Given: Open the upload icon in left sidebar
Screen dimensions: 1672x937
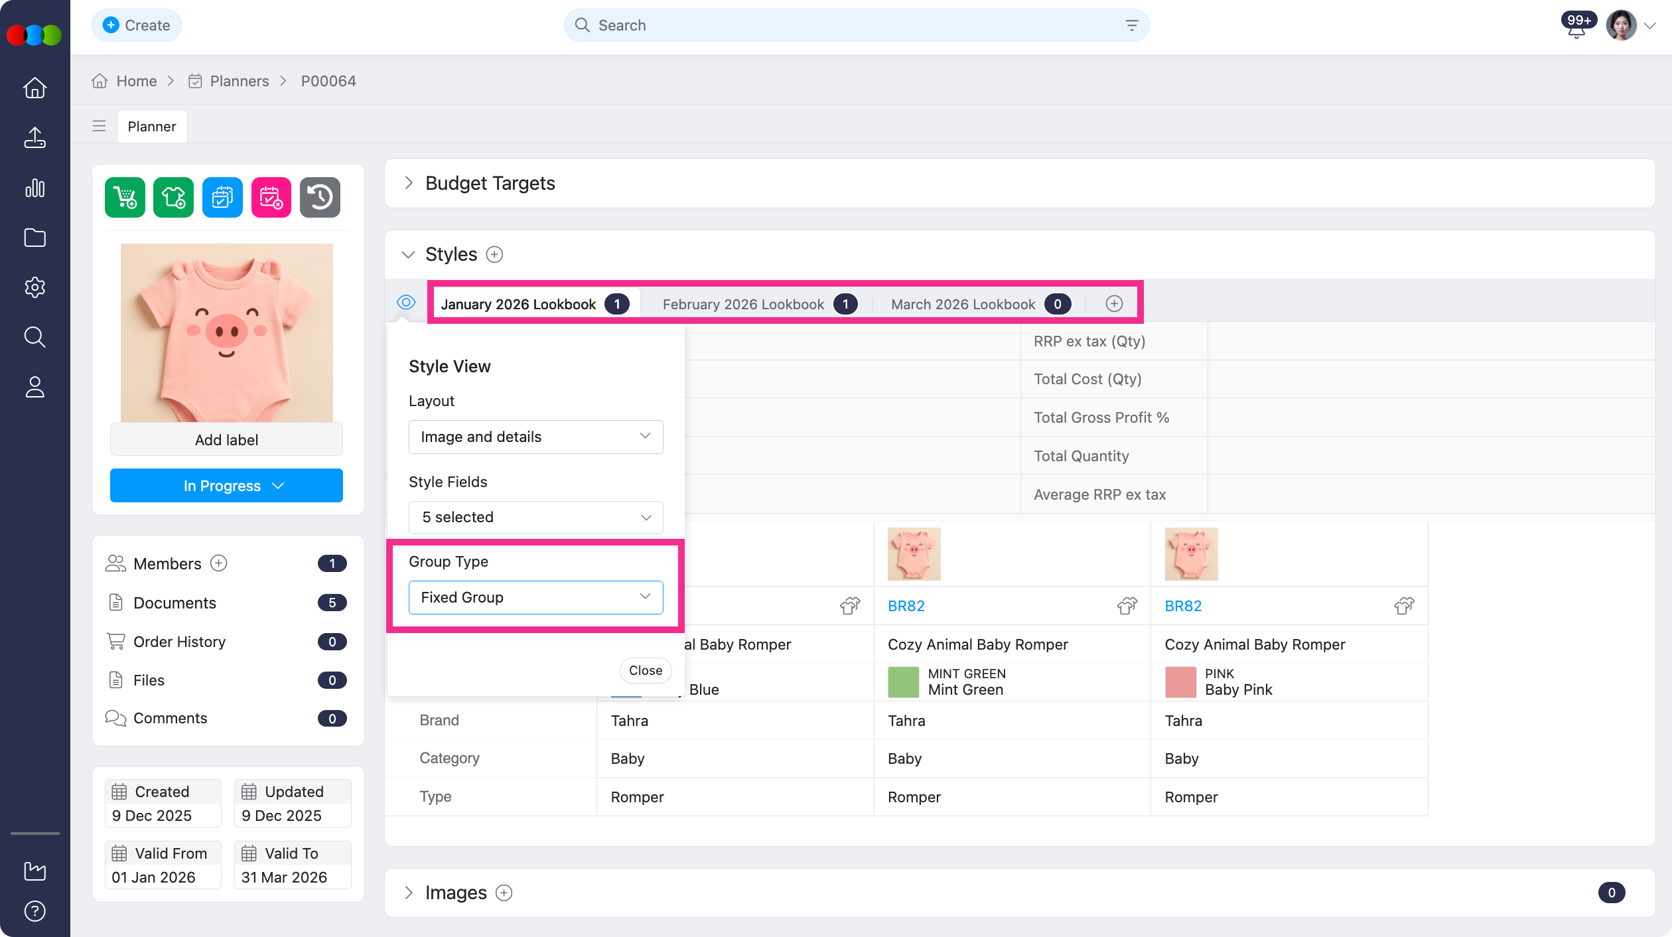Looking at the screenshot, I should 35,138.
